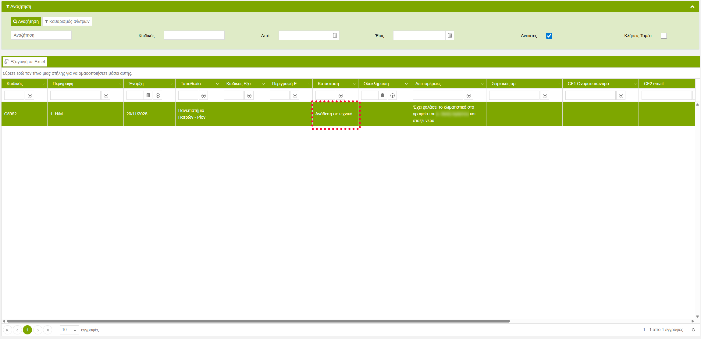Collapse the Αναζήτηση panel with the chevron
The image size is (701, 339).
coord(692,7)
